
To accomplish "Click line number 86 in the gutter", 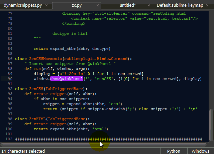I will pyautogui.click(x=9, y=59).
